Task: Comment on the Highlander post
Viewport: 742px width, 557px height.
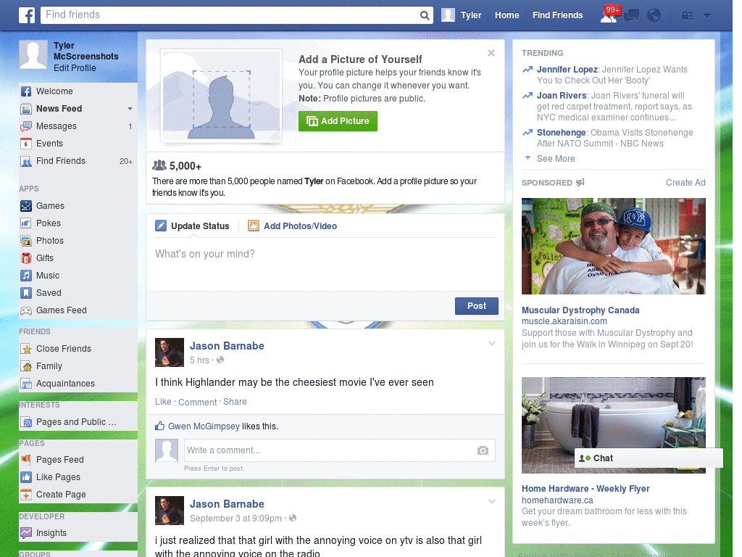Action: click(x=197, y=402)
